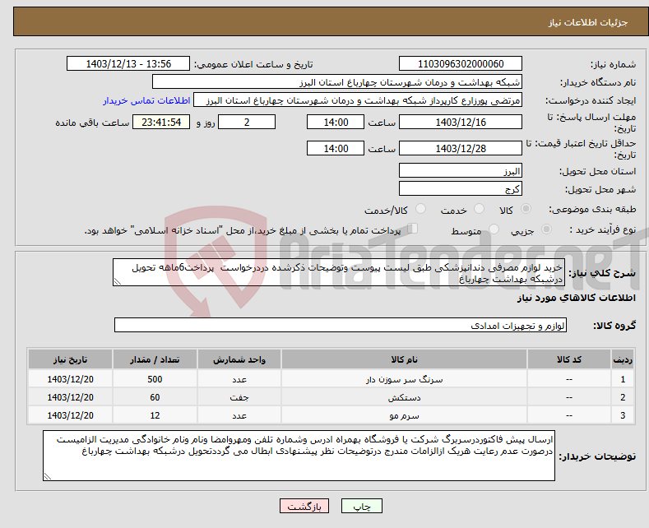Click the سرنگ سر سوزن دار item cell
The image size is (649, 528).
(x=404, y=379)
